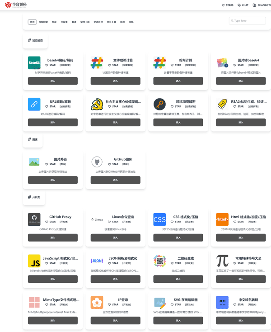Click the "# 图床" section heading
This screenshot has width=271, height=332.
tap(33, 139)
